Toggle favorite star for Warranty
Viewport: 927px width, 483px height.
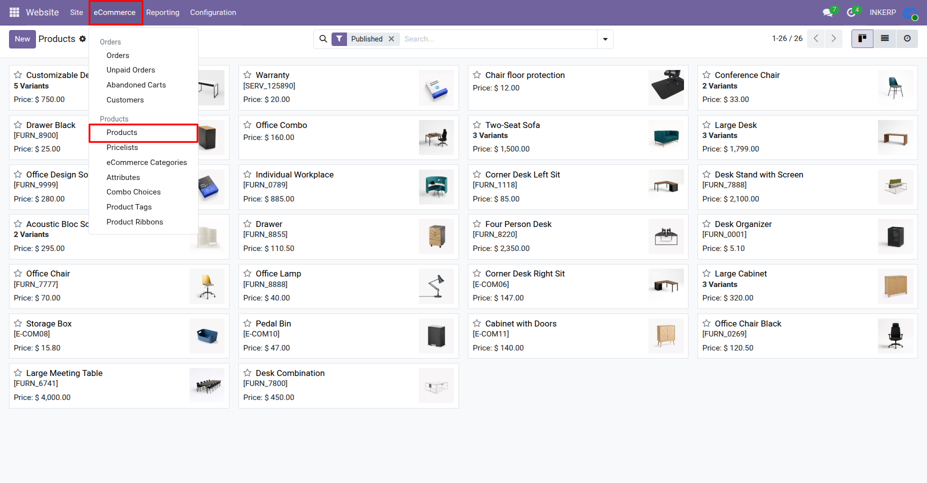click(247, 75)
